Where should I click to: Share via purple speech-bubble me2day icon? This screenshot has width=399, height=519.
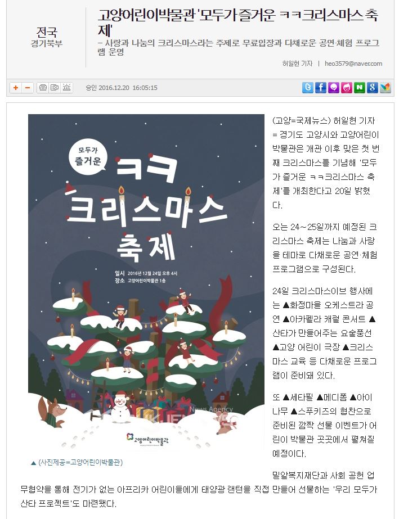click(334, 87)
